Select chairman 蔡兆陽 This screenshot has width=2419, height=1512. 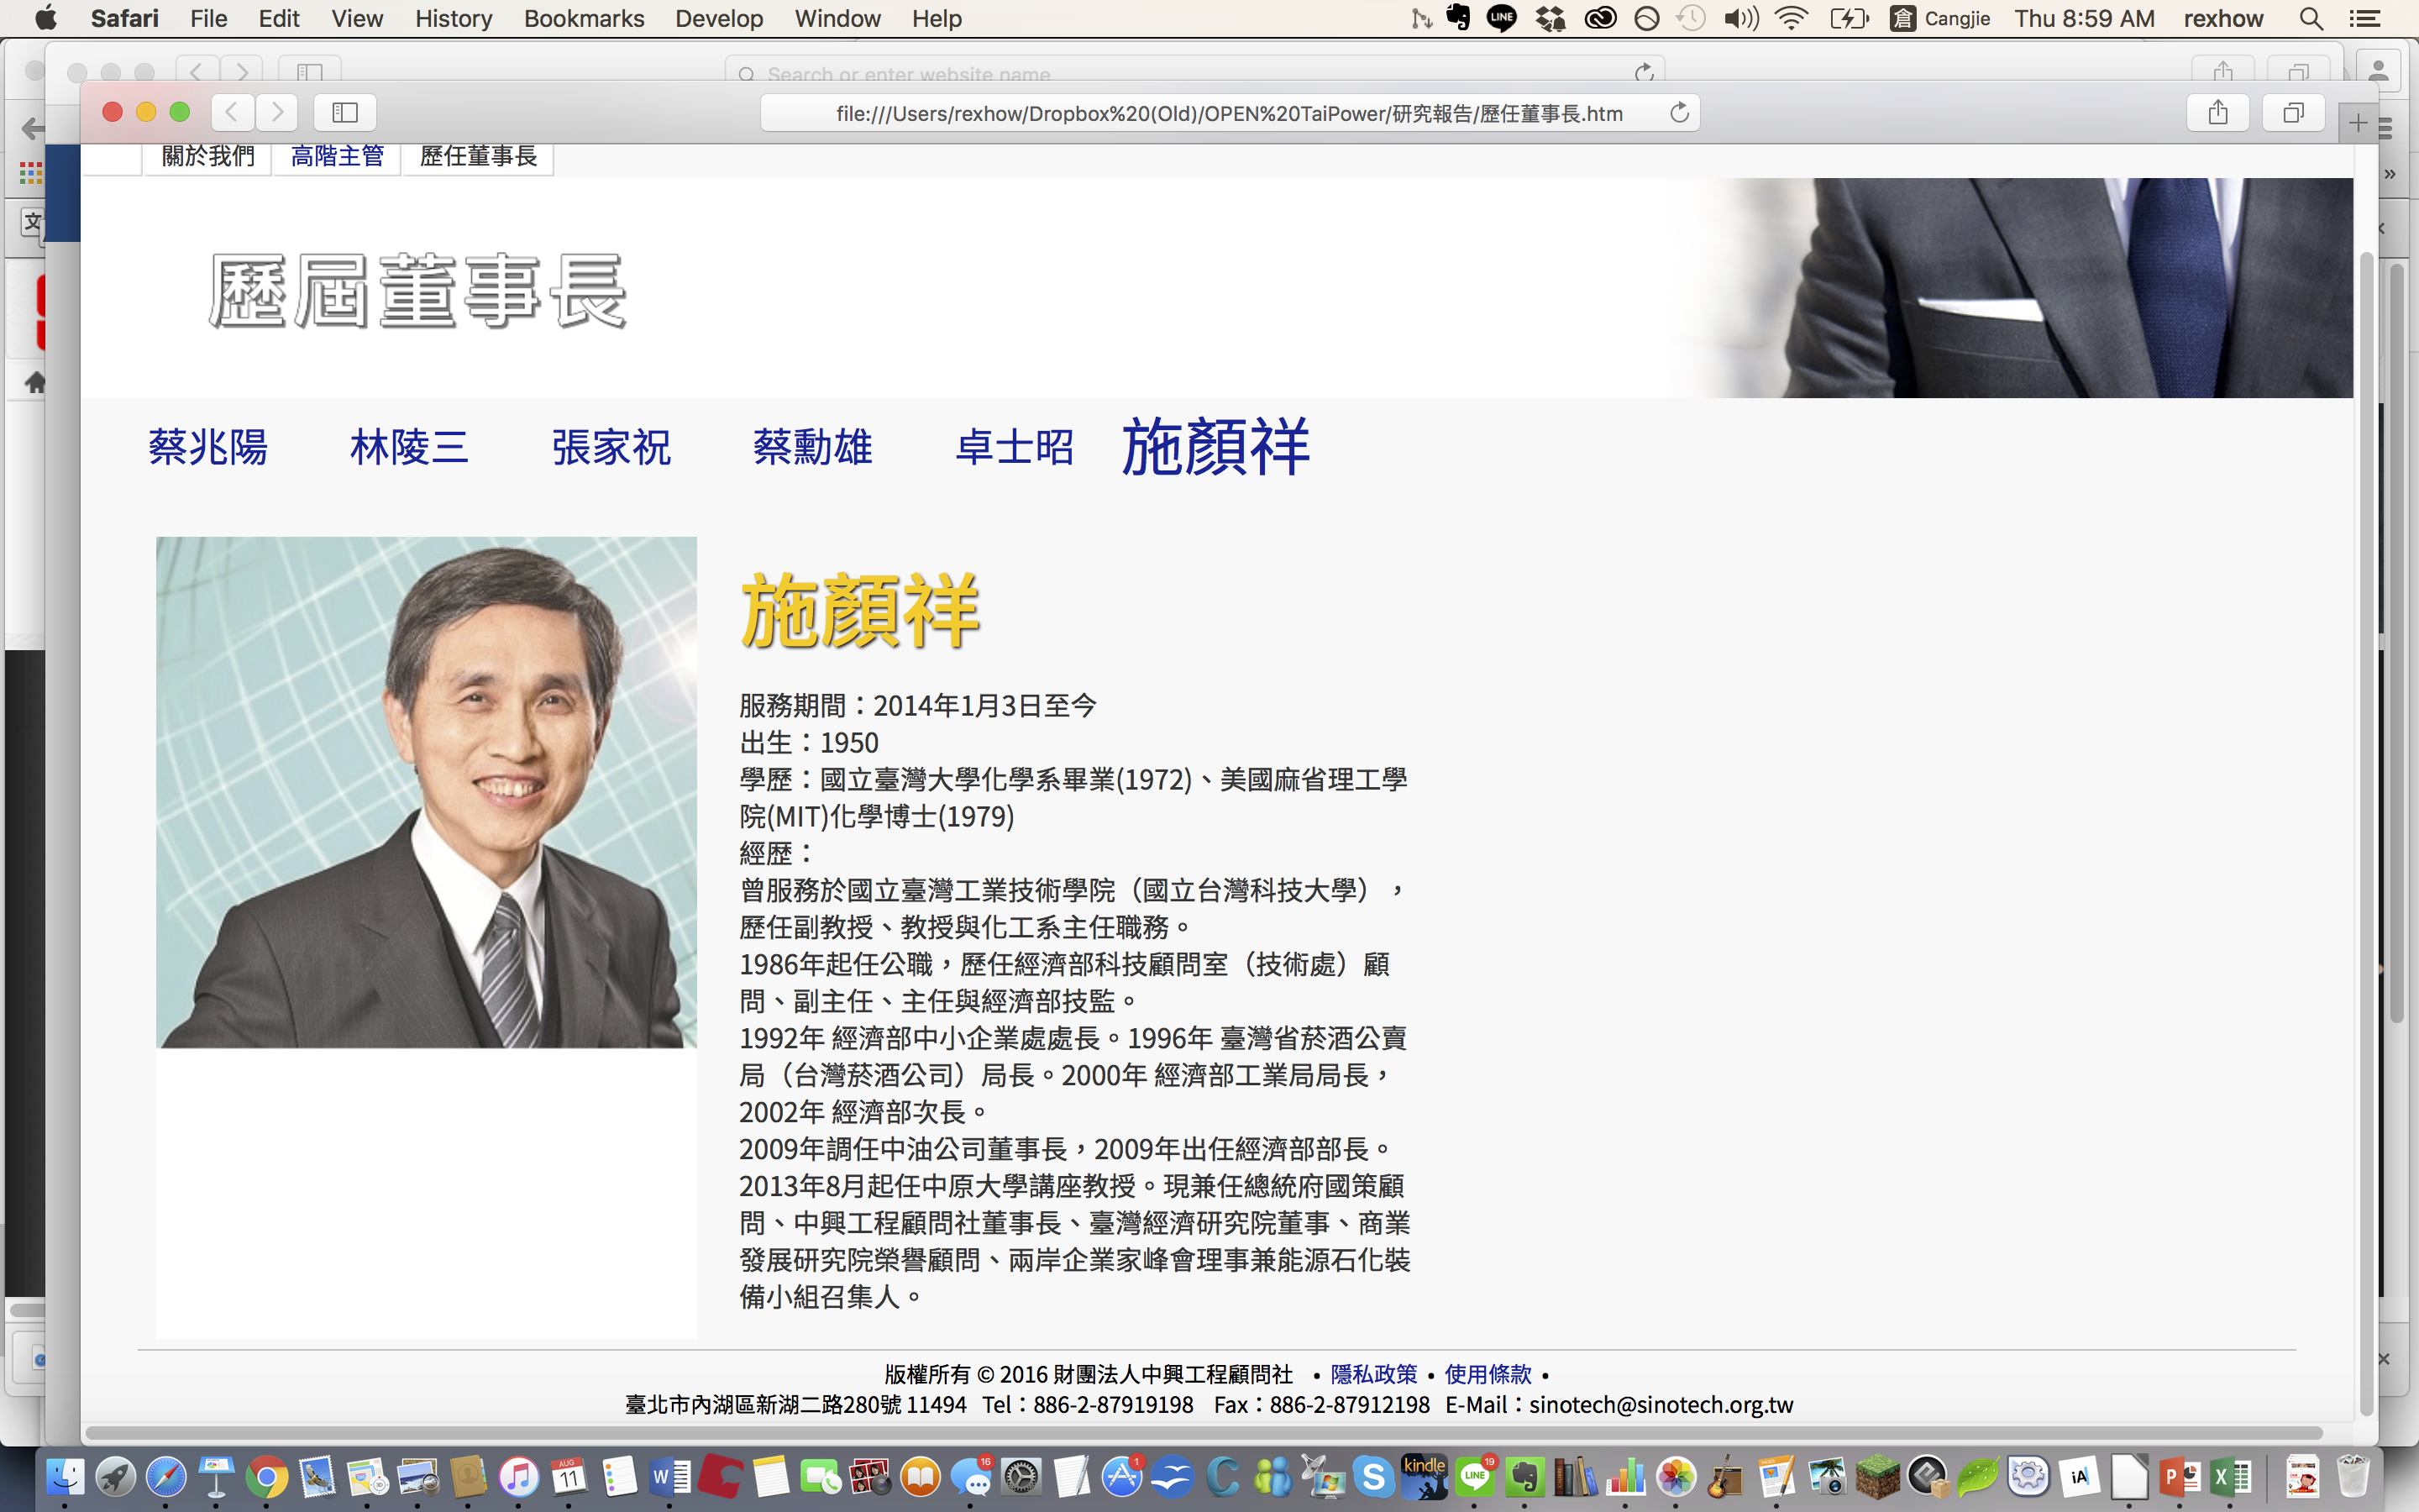click(x=208, y=447)
